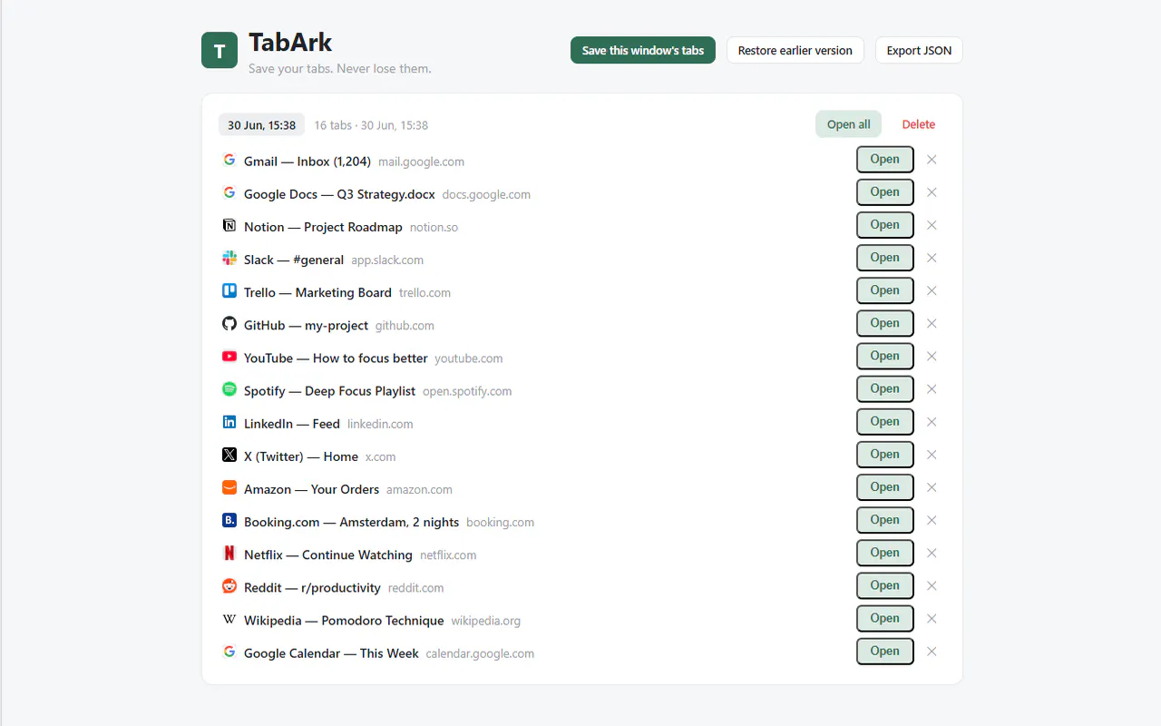Export the sessions as JSON

tap(919, 50)
